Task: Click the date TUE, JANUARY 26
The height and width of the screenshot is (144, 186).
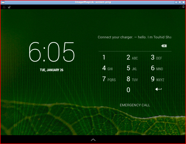Action: pos(51,70)
